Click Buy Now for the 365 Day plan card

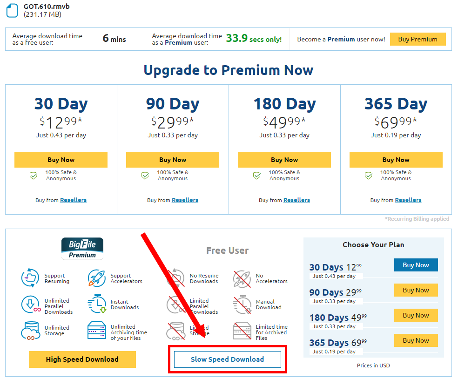396,160
